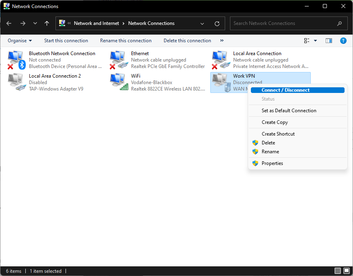Select the Bluetooth Network Connection icon

[16, 60]
